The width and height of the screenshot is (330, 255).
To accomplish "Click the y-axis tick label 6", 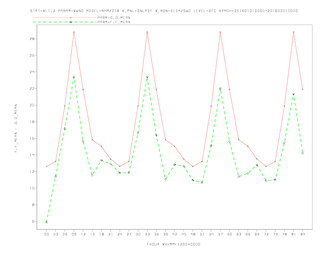I will click(x=33, y=221).
